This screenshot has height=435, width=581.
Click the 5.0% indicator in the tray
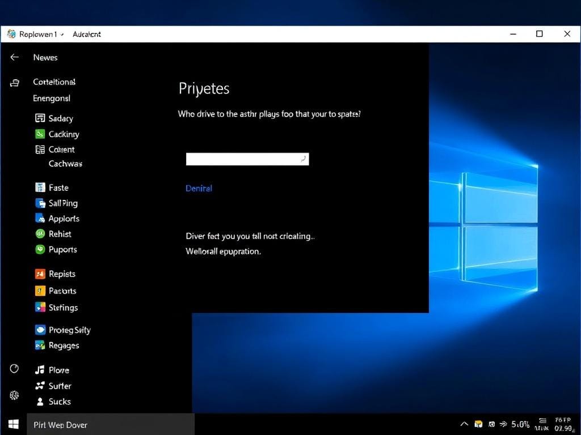click(x=520, y=424)
